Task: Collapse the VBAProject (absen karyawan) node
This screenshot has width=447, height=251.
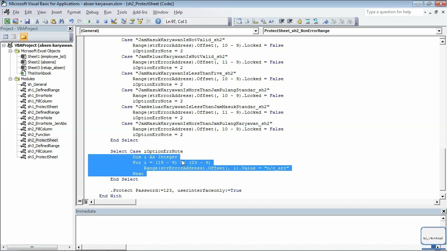Action: pyautogui.click(x=4, y=45)
